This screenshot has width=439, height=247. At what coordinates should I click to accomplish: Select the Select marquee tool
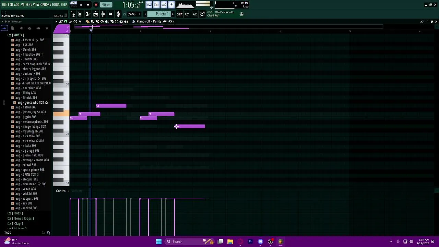pyautogui.click(x=116, y=21)
